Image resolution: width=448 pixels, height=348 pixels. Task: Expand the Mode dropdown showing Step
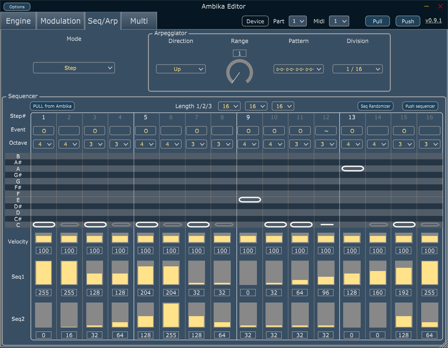tap(74, 68)
